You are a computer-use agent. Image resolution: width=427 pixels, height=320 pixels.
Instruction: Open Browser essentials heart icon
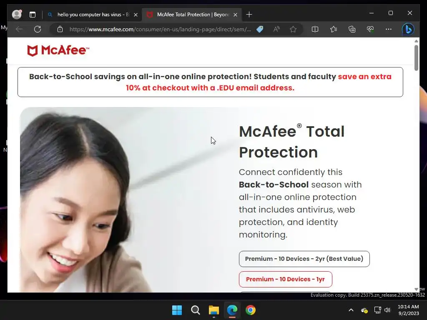370,29
